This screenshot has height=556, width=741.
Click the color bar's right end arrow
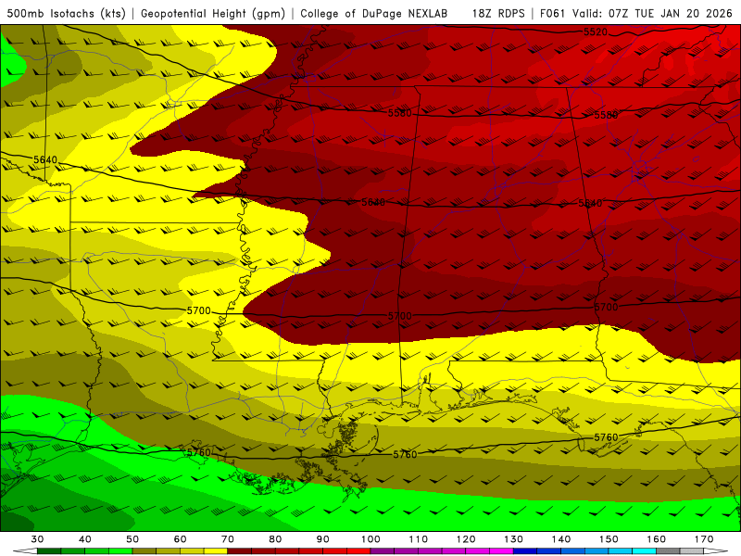[716, 551]
